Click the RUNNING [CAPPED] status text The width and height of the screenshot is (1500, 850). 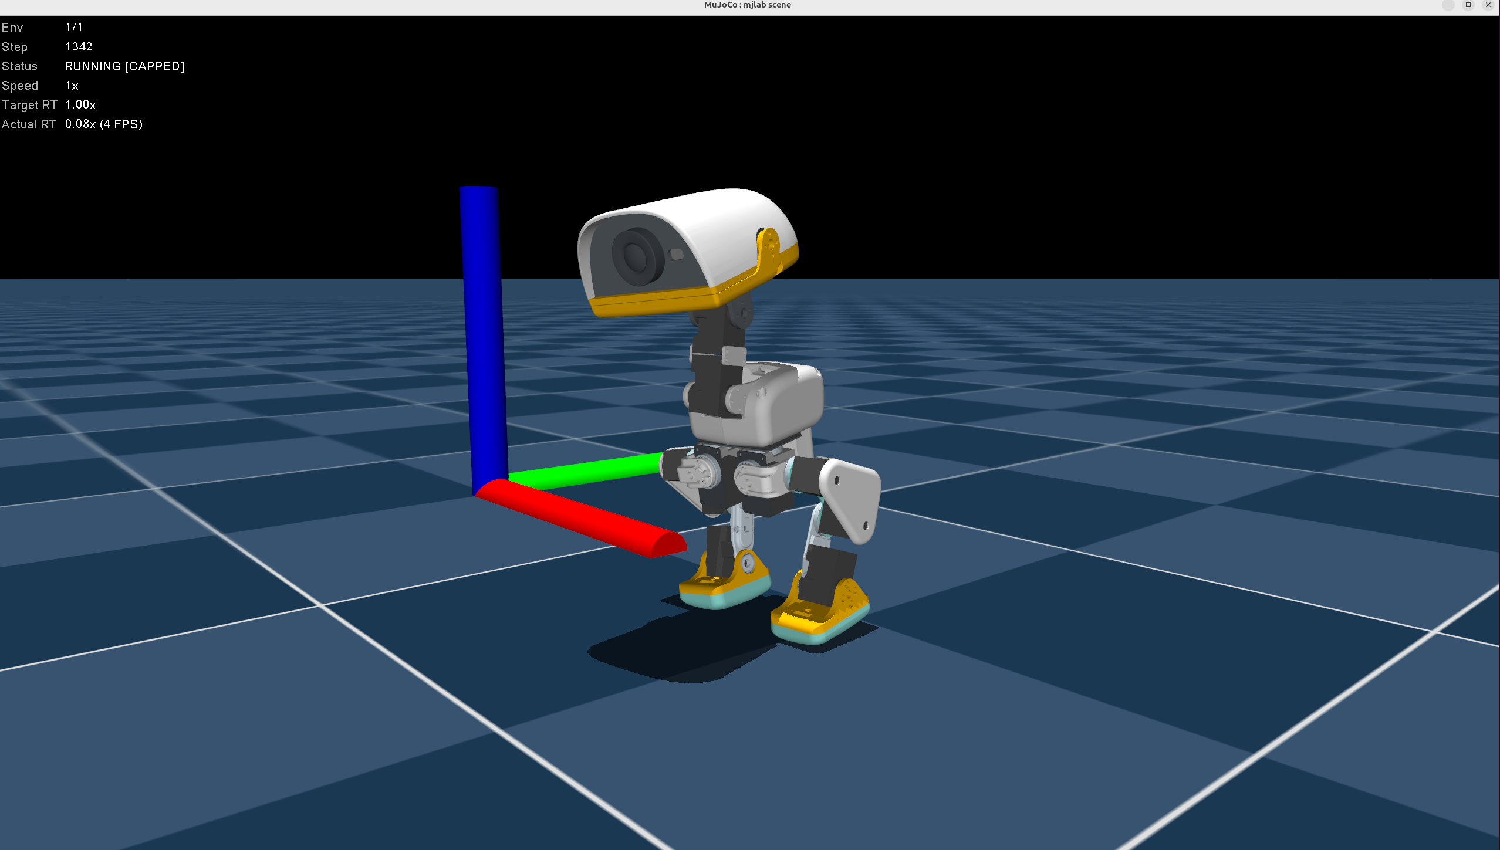[124, 66]
